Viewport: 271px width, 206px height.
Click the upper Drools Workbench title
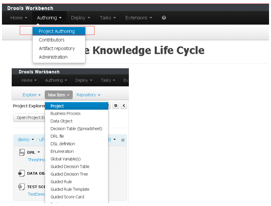pyautogui.click(x=30, y=8)
